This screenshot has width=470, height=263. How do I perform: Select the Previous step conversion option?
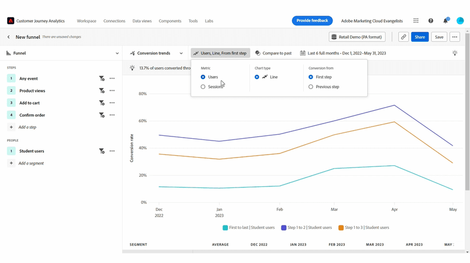pos(311,87)
